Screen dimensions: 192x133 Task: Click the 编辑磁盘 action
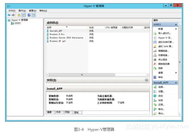pos(161,51)
